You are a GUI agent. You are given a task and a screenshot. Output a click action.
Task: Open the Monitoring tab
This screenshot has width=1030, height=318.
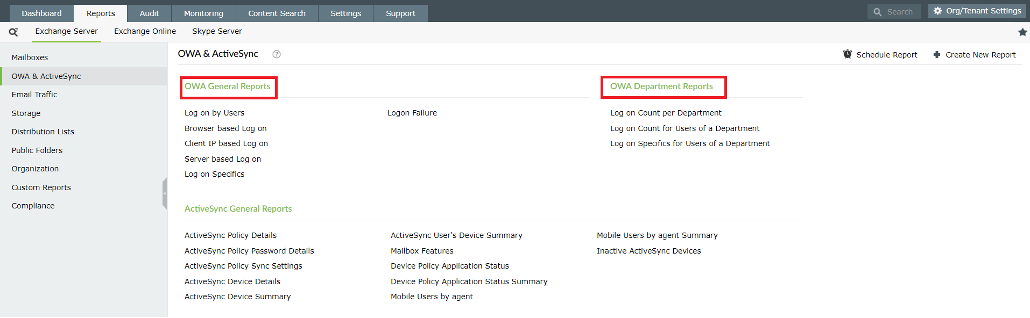click(x=203, y=13)
